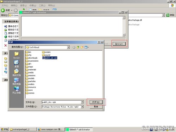Expand the left4dead look-in dropdown
This screenshot has width=176, height=132.
tap(68, 47)
